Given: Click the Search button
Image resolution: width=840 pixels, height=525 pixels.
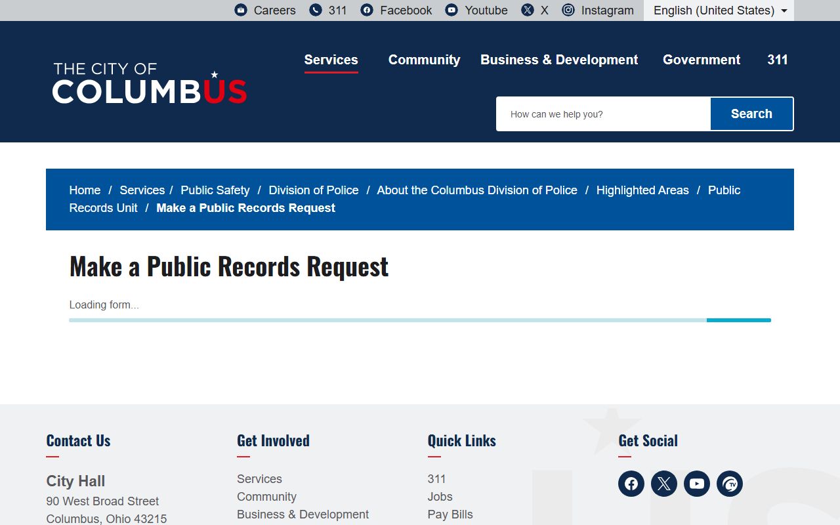Looking at the screenshot, I should point(751,114).
